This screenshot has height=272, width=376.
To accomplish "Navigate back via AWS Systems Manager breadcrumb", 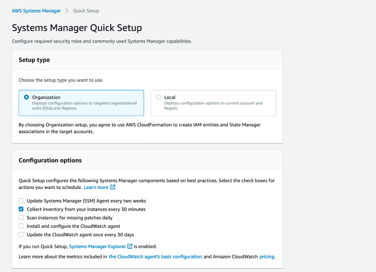I will pos(36,10).
